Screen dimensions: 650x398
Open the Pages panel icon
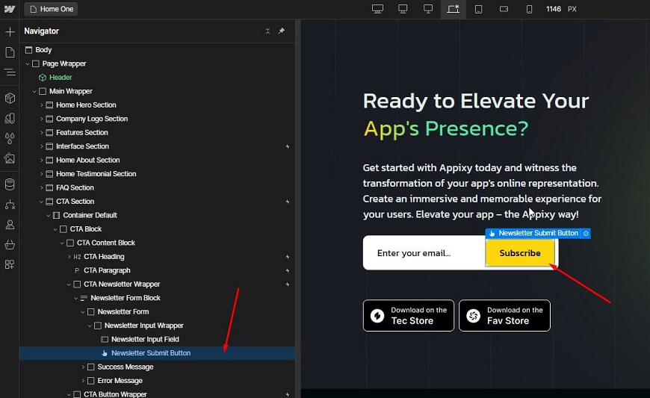tap(10, 52)
